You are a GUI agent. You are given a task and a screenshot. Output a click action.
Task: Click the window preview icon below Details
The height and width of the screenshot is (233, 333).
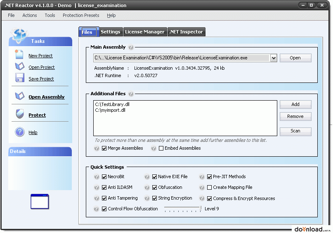pyautogui.click(x=40, y=202)
